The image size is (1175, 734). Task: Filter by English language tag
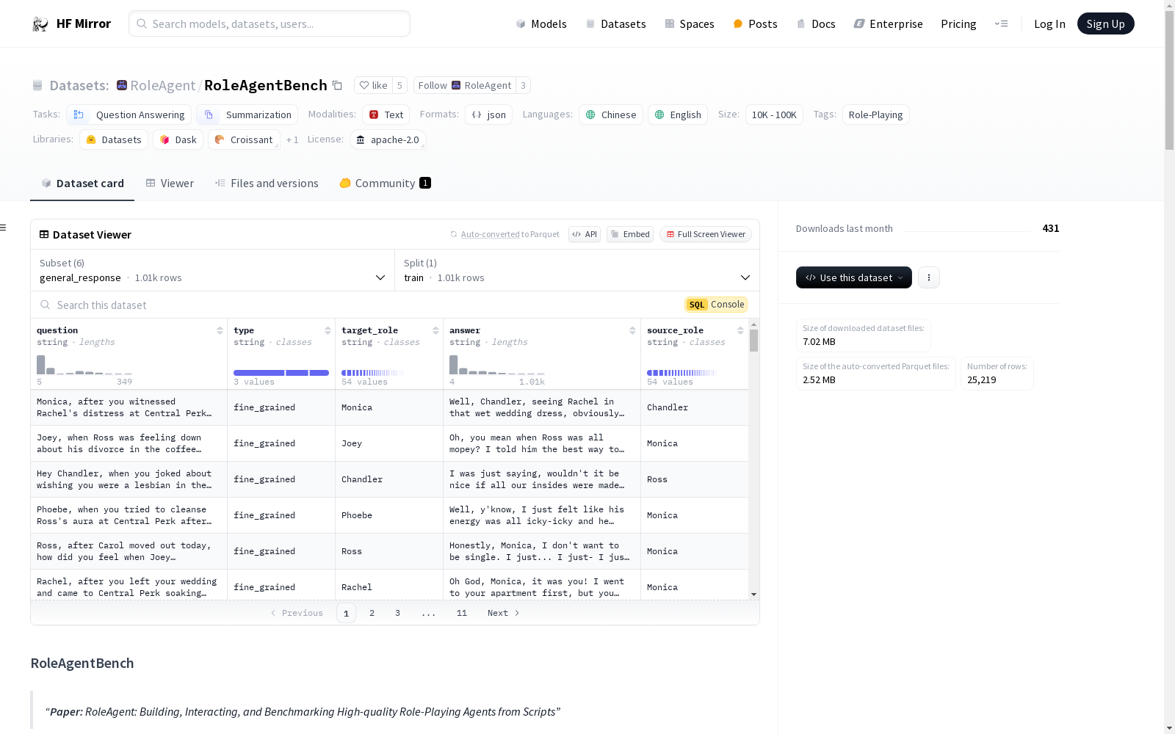click(x=678, y=115)
